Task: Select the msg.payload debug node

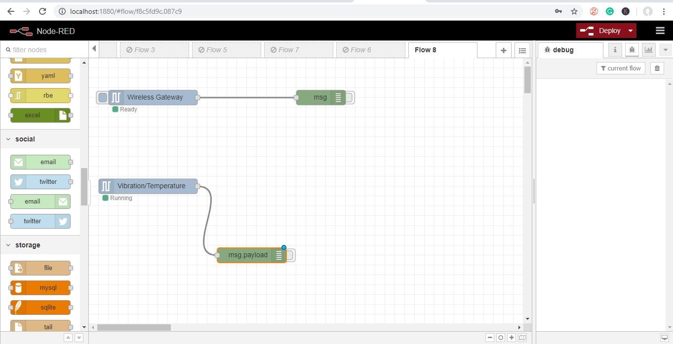Action: (x=252, y=255)
